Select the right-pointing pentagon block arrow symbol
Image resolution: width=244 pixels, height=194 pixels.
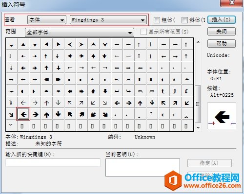(x=59, y=79)
